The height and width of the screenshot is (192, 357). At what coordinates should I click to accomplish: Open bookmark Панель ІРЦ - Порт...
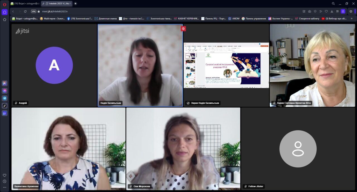(x=214, y=19)
